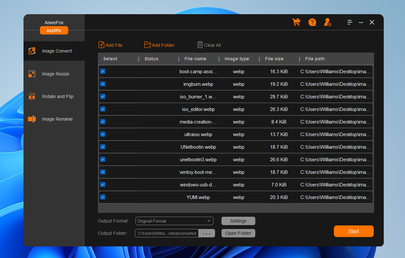Click the Image Convert sidebar icon
Screen dimensions: 405x258
32,51
